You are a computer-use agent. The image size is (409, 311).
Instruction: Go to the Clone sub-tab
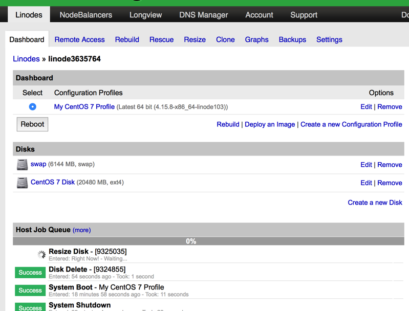point(225,39)
